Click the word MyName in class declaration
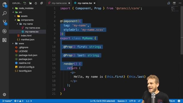The width and height of the screenshot is (183, 103). click(87, 38)
